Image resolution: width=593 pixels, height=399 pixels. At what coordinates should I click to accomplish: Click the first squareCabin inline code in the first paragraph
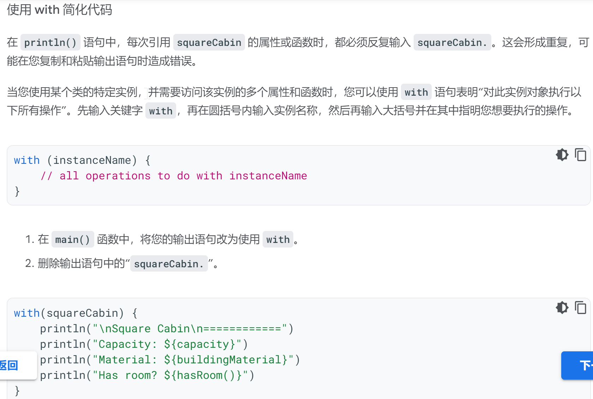point(209,42)
